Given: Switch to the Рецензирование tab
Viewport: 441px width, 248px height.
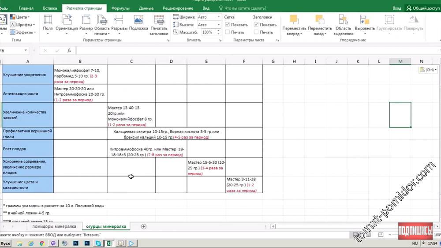Looking at the screenshot, I should [178, 8].
